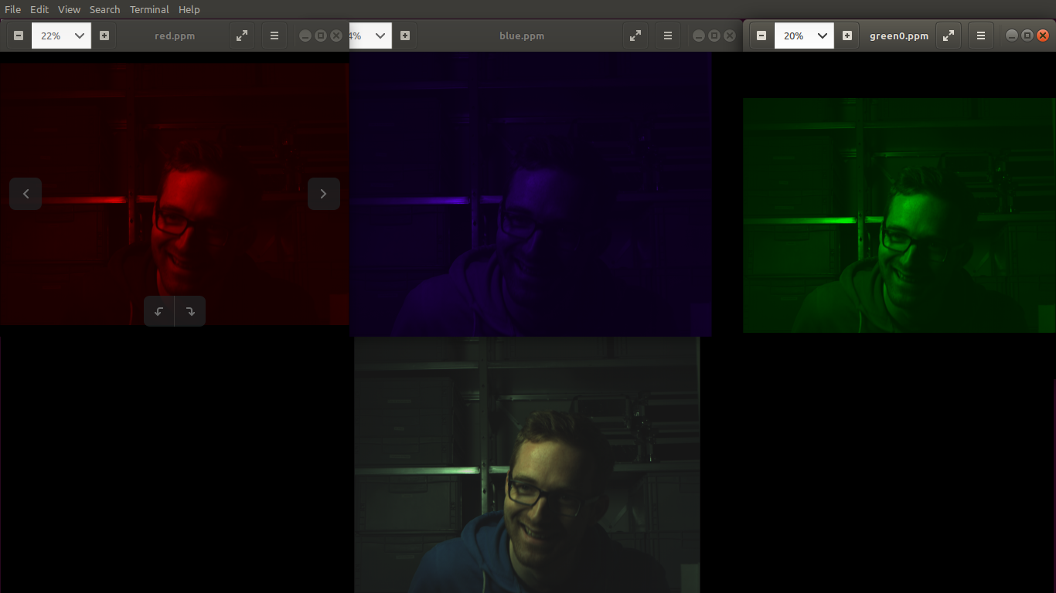Open the hamburger menu in red.ppm window
The image size is (1056, 593).
tap(274, 35)
